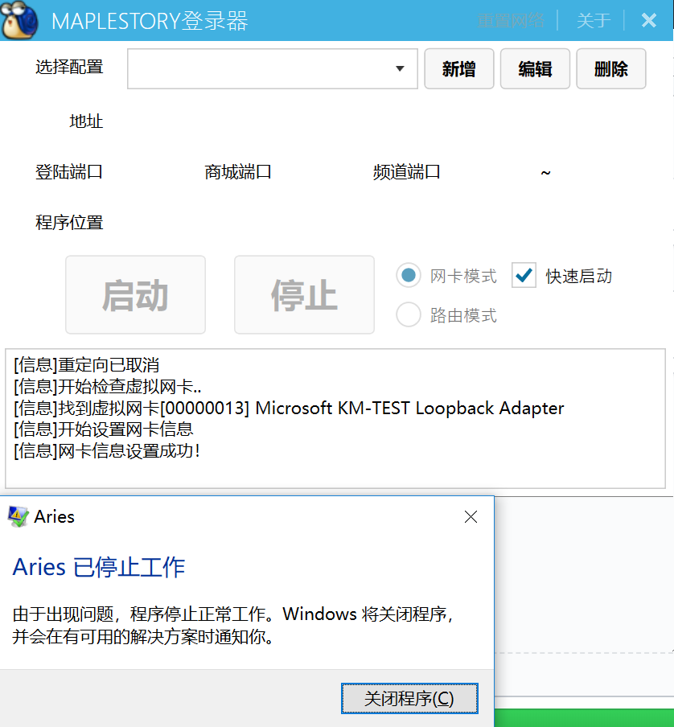Open the 选择配置 configuration dropdown
674x727 pixels.
[x=273, y=68]
